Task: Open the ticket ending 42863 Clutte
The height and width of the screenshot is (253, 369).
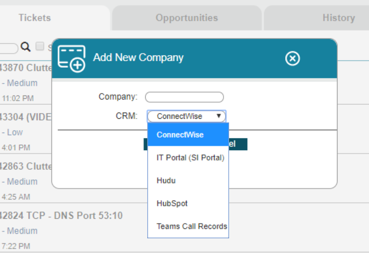Action: [x=26, y=166]
